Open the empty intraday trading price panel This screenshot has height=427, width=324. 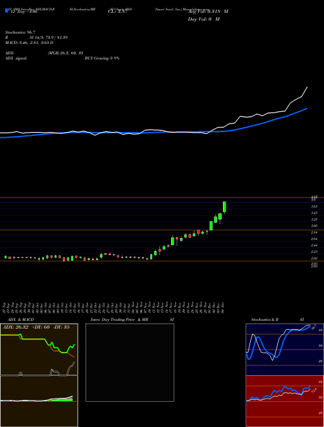(130, 362)
